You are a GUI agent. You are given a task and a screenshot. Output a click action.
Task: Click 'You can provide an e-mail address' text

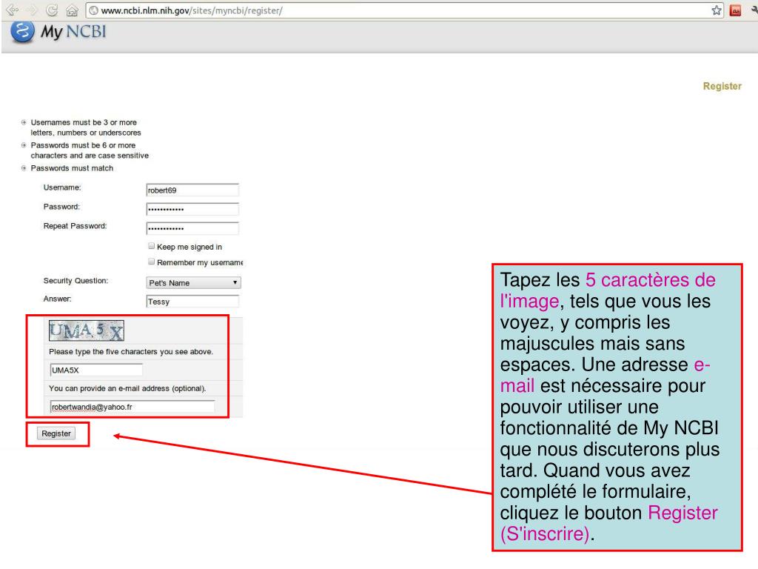(127, 388)
